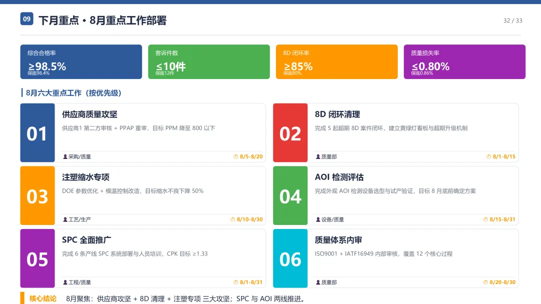Click the ≤0.80% target value
The height and width of the screenshot is (304, 541).
click(x=431, y=66)
